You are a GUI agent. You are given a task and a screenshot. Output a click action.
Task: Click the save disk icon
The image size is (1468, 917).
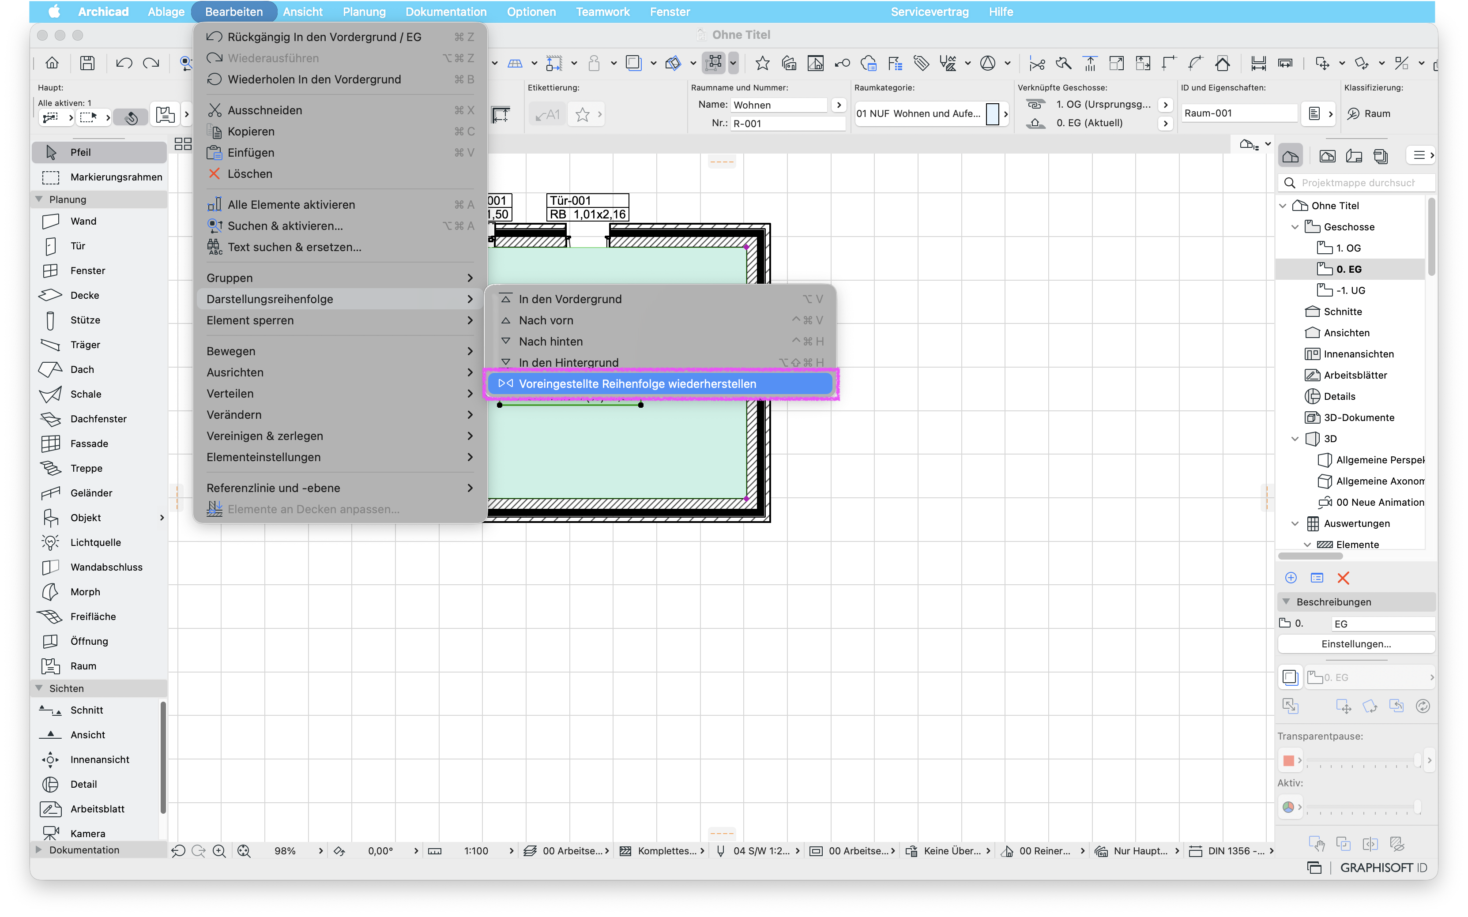(x=87, y=63)
